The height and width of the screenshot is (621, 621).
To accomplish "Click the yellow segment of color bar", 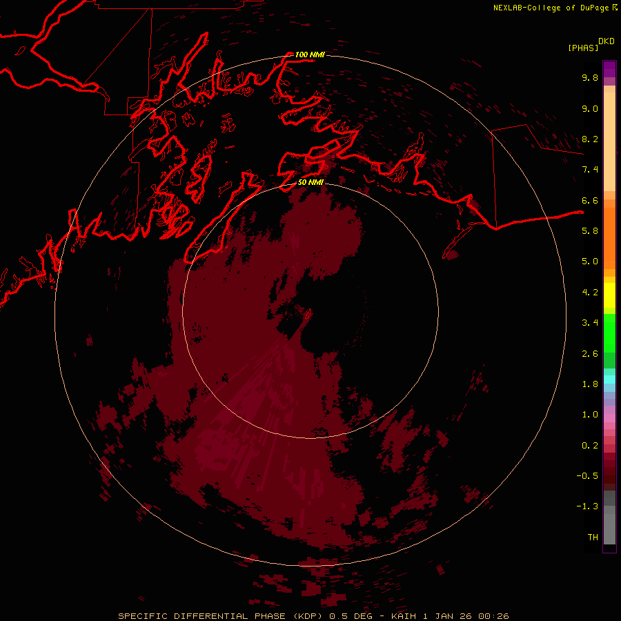I will [609, 295].
